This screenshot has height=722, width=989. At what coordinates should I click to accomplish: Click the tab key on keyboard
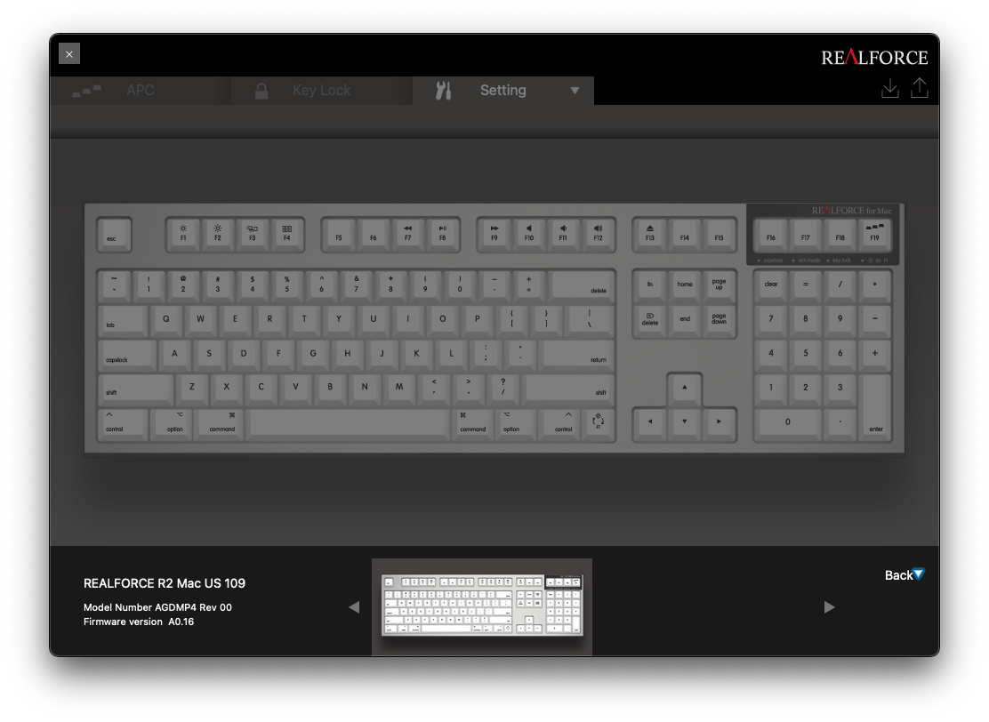pos(123,320)
